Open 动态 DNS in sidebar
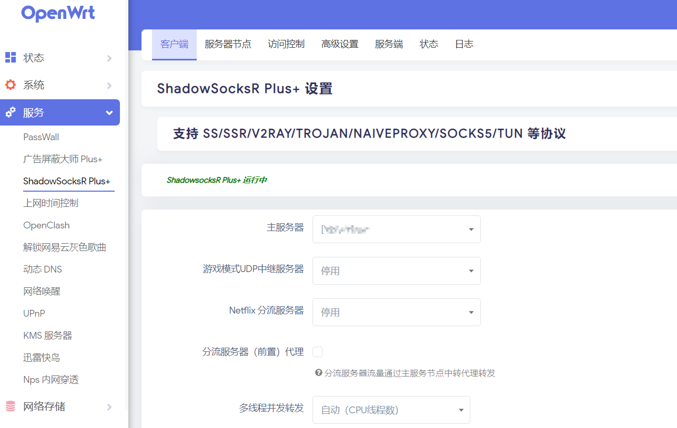Viewport: 677px width, 428px height. coord(43,269)
